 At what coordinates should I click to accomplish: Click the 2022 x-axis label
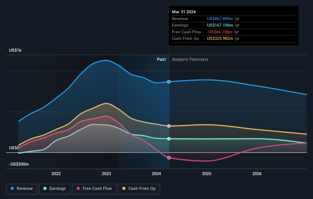pyautogui.click(x=56, y=174)
